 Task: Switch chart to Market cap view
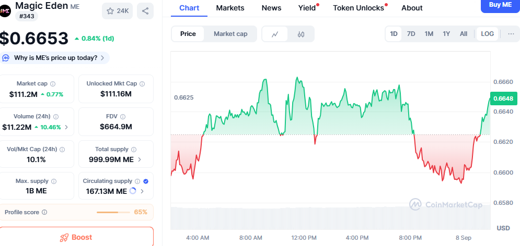tap(230, 34)
